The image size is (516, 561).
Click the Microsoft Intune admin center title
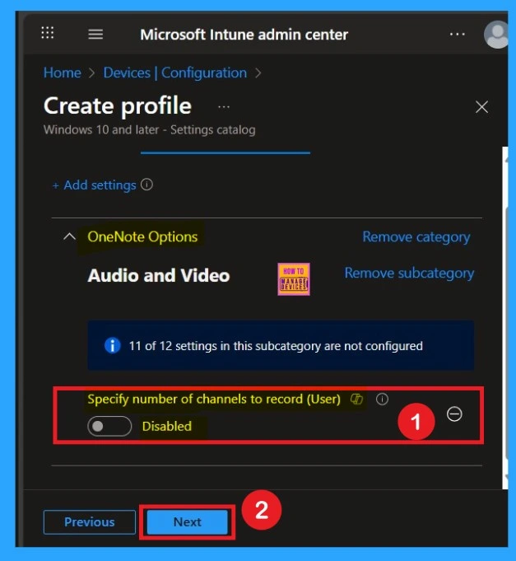click(x=244, y=35)
